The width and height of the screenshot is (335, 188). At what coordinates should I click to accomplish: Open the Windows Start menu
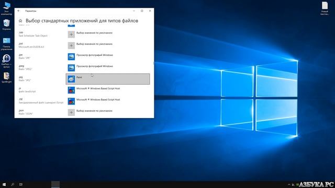pyautogui.click(x=4, y=184)
